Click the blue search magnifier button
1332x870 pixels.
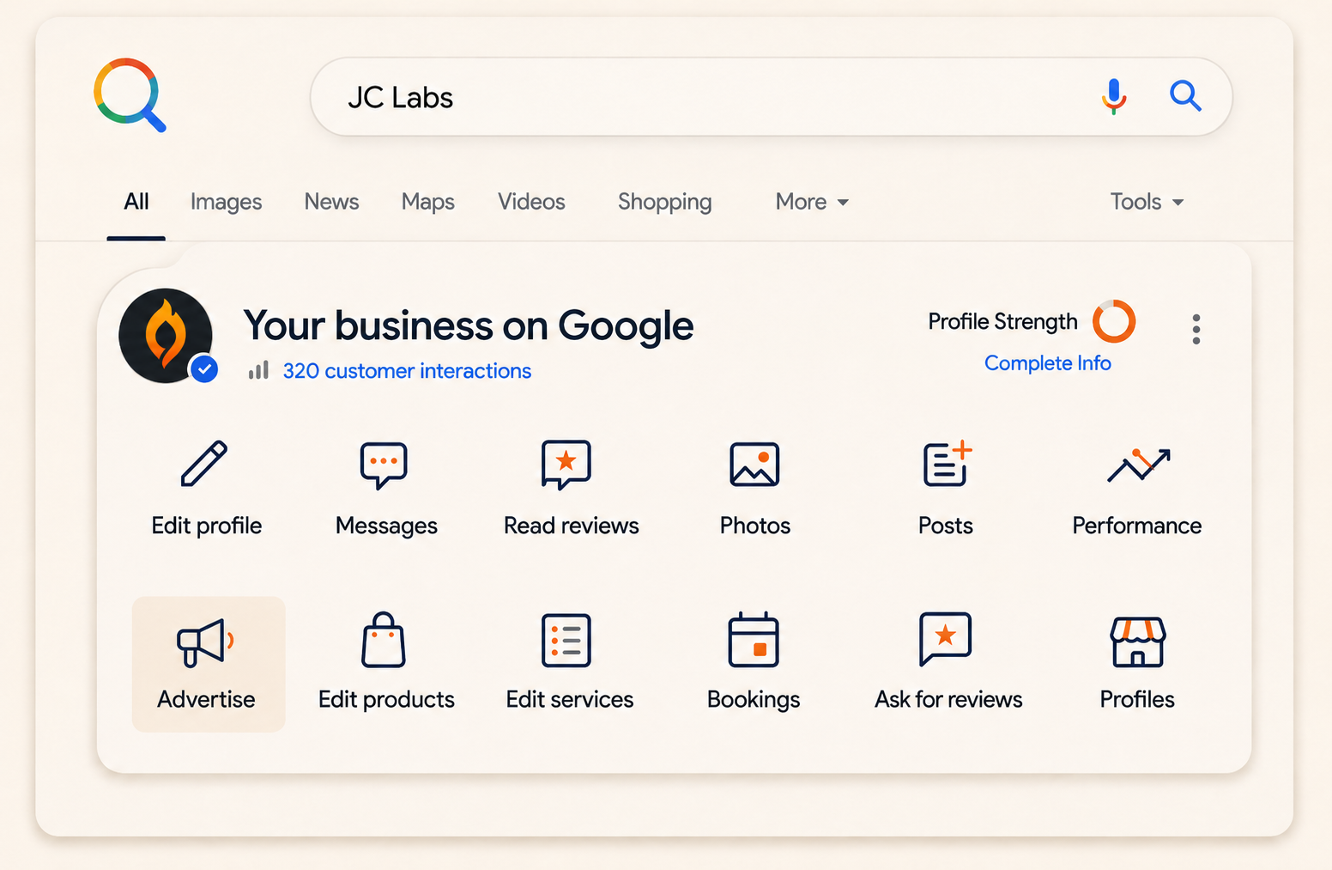click(1185, 95)
